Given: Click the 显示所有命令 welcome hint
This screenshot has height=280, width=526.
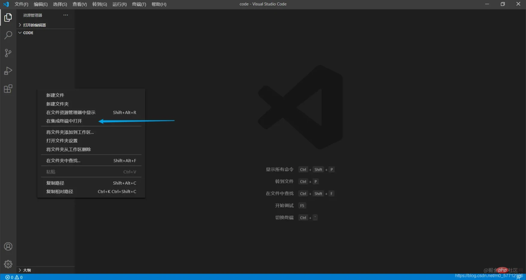Looking at the screenshot, I should click(x=280, y=169).
